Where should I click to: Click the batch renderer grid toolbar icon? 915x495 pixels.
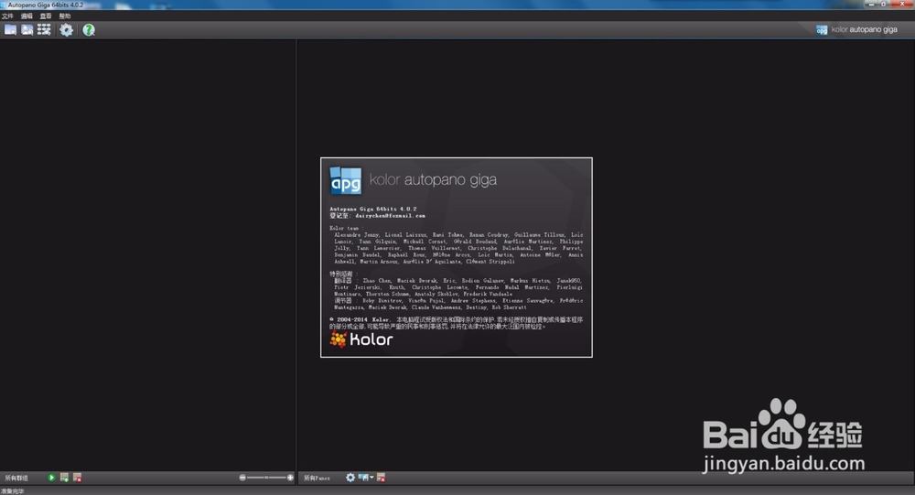(x=44, y=30)
